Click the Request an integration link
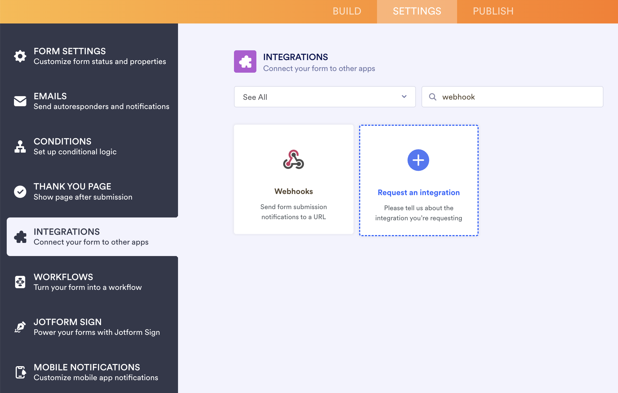The width and height of the screenshot is (618, 393). (x=419, y=193)
